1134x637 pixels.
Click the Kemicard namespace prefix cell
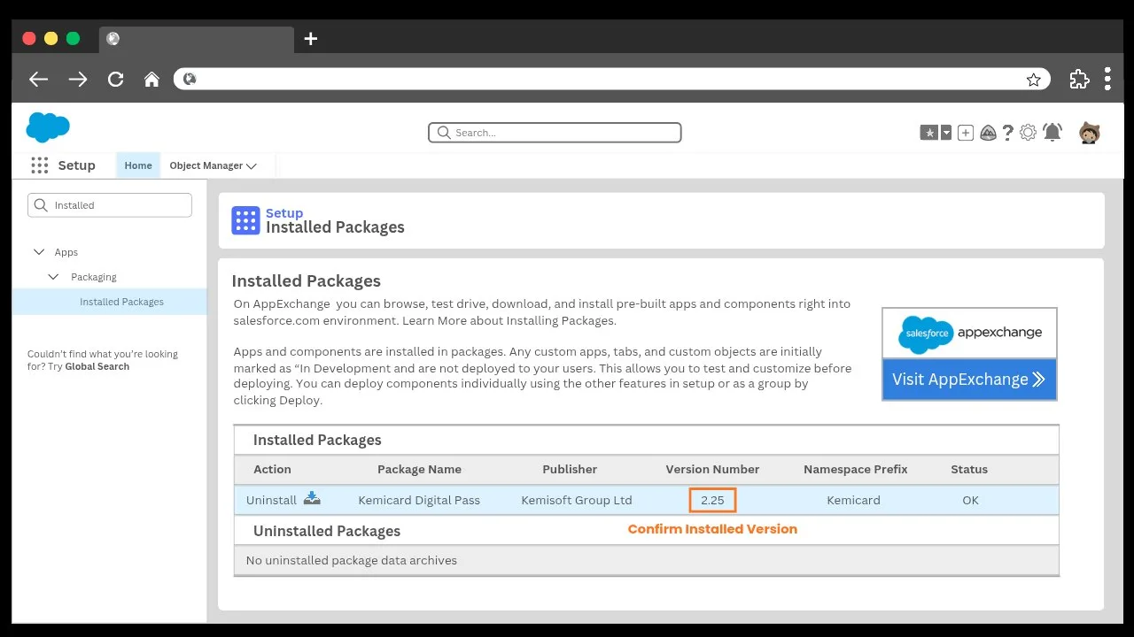pos(853,500)
